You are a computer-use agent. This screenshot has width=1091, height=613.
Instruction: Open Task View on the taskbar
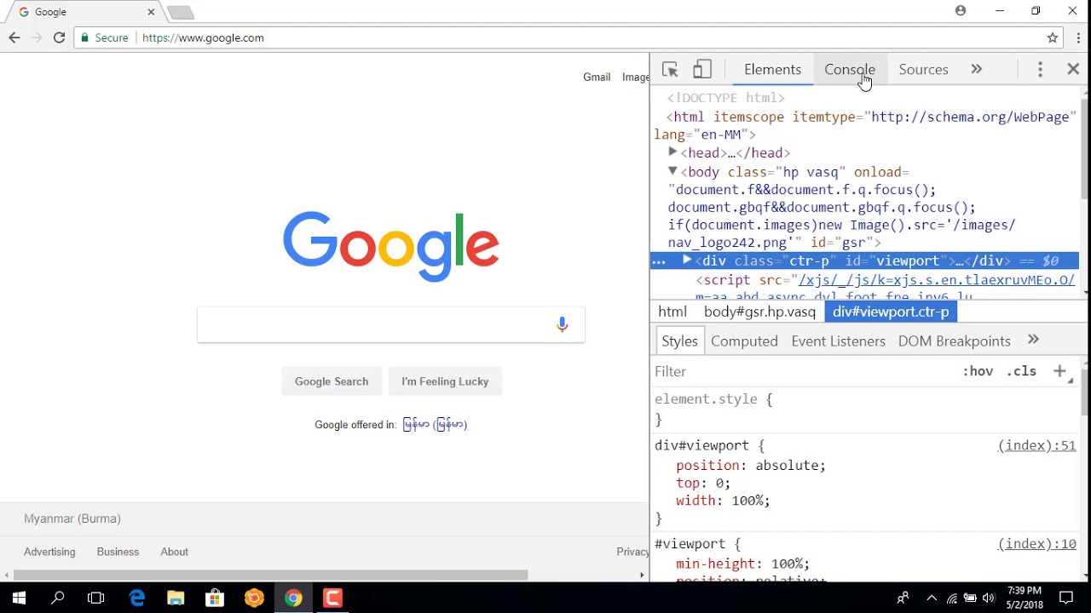pyautogui.click(x=96, y=598)
